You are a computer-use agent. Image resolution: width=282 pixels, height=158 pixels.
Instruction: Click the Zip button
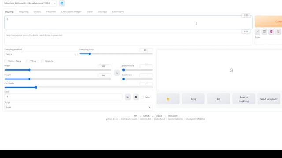click(219, 99)
